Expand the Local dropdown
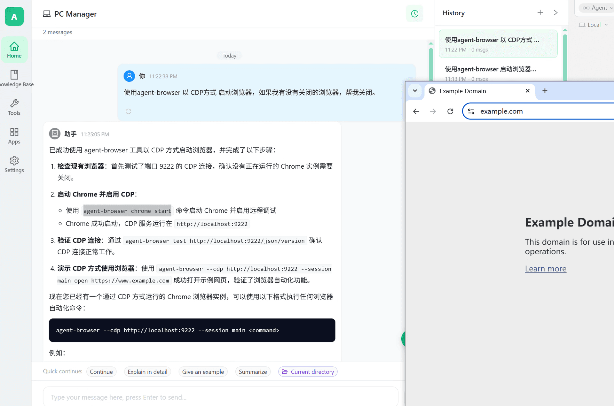The height and width of the screenshot is (406, 614). click(593, 24)
